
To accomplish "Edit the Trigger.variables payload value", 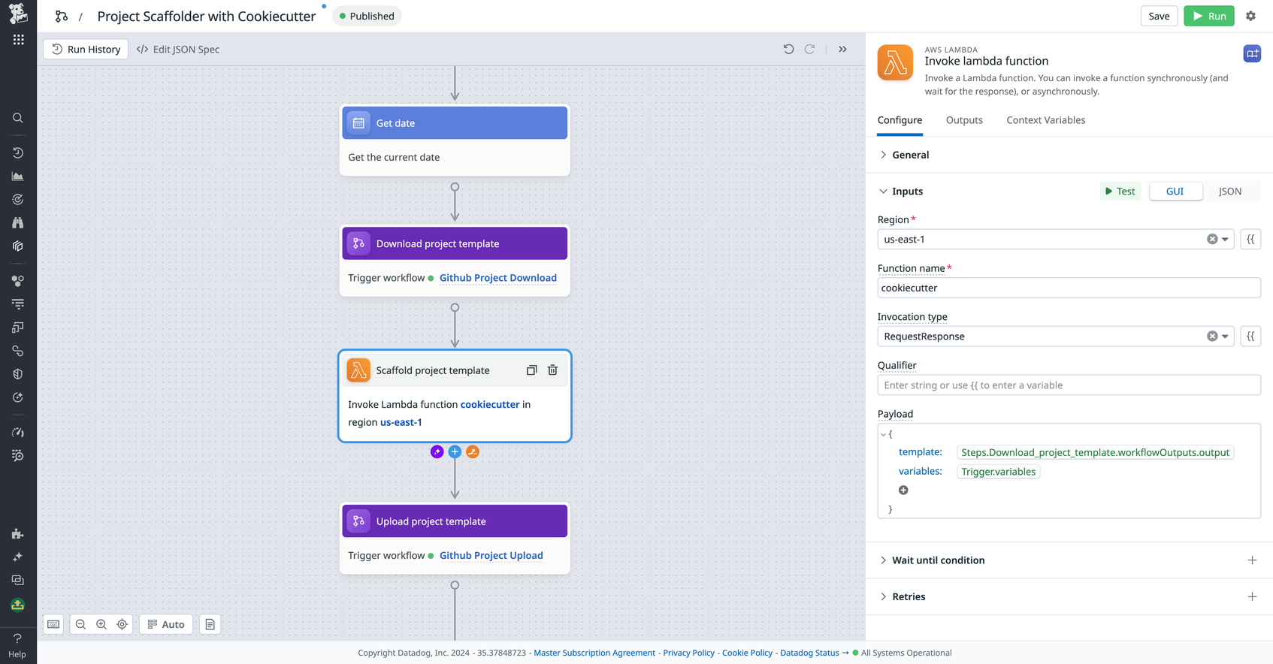I will 998,472.
